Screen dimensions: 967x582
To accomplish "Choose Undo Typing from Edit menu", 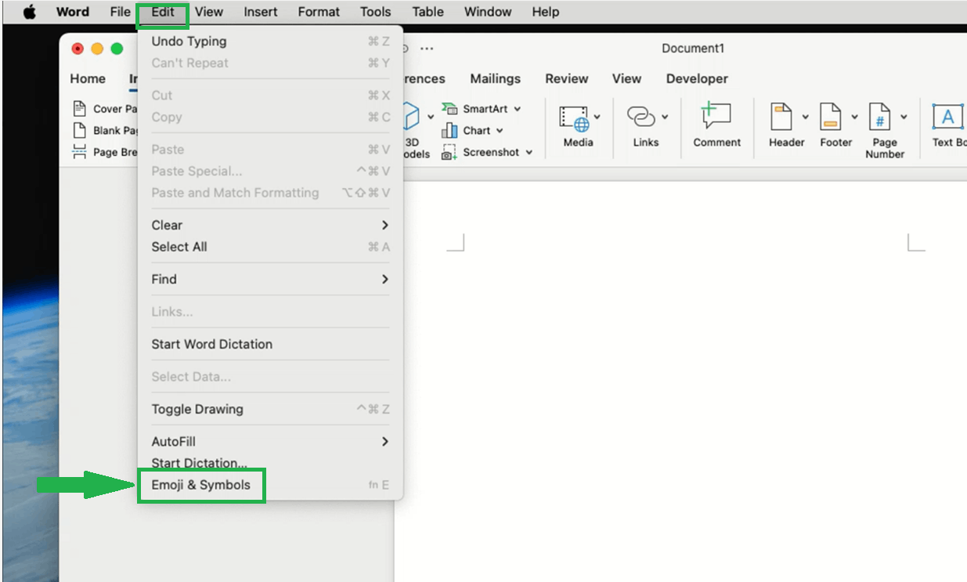I will [x=270, y=42].
